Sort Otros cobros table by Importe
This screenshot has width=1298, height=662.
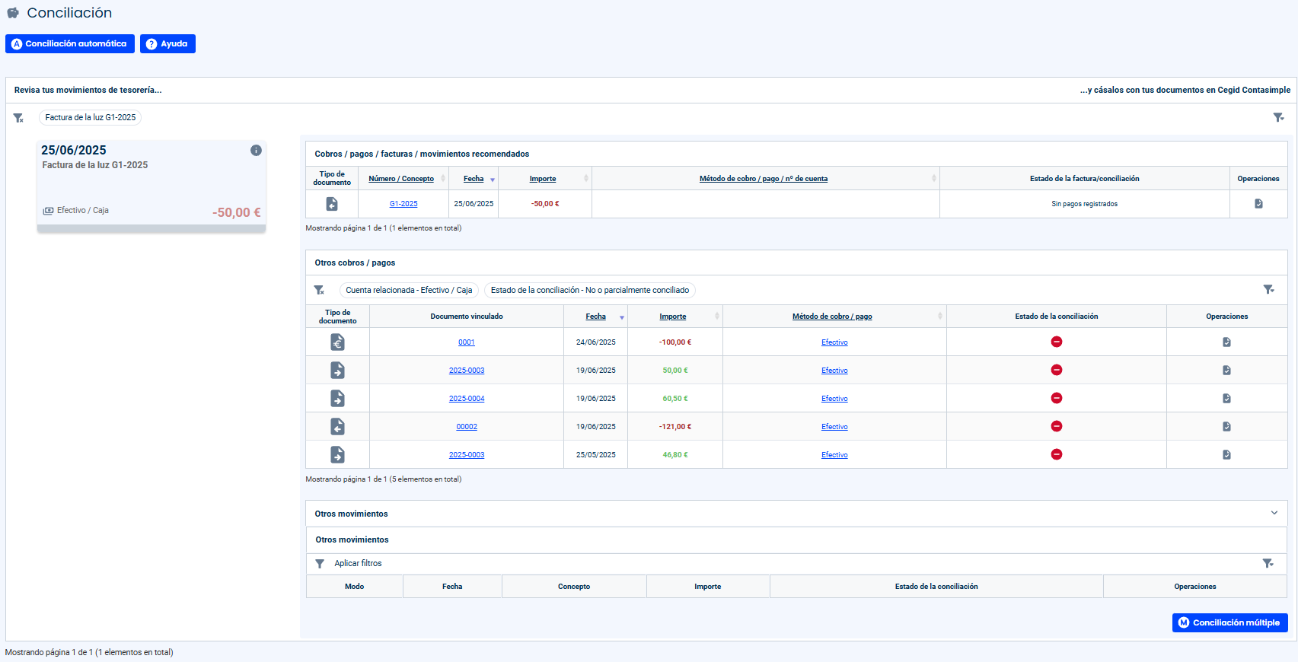(x=673, y=317)
